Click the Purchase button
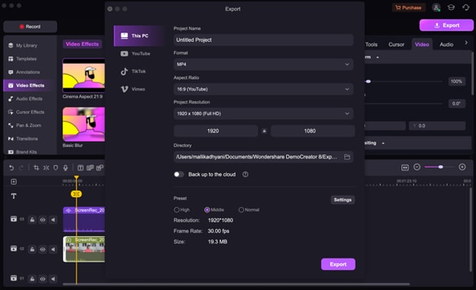Viewport: 476px width, 290px height. pyautogui.click(x=409, y=8)
